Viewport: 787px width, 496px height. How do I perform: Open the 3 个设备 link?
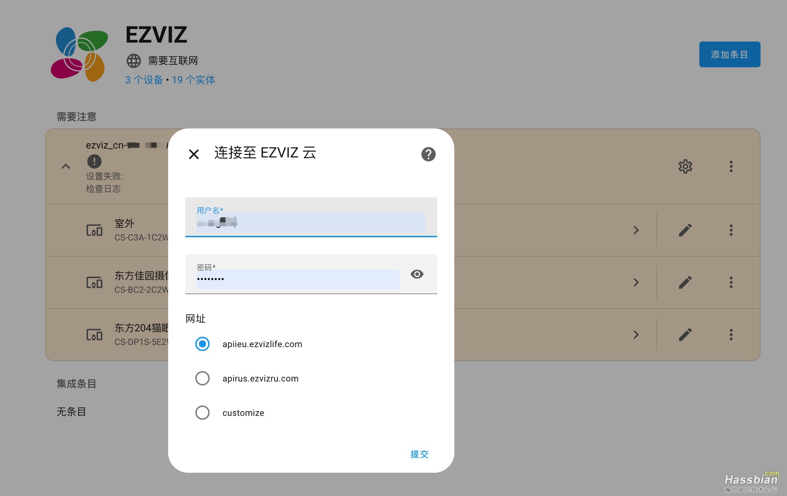pos(144,80)
